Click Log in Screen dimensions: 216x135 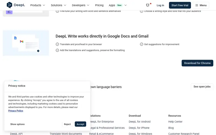click(160, 5)
